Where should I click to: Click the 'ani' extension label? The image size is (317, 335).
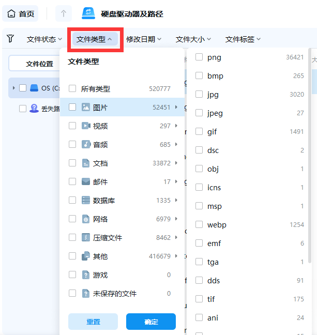click(x=213, y=318)
